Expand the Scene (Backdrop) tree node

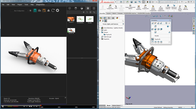[100, 28]
